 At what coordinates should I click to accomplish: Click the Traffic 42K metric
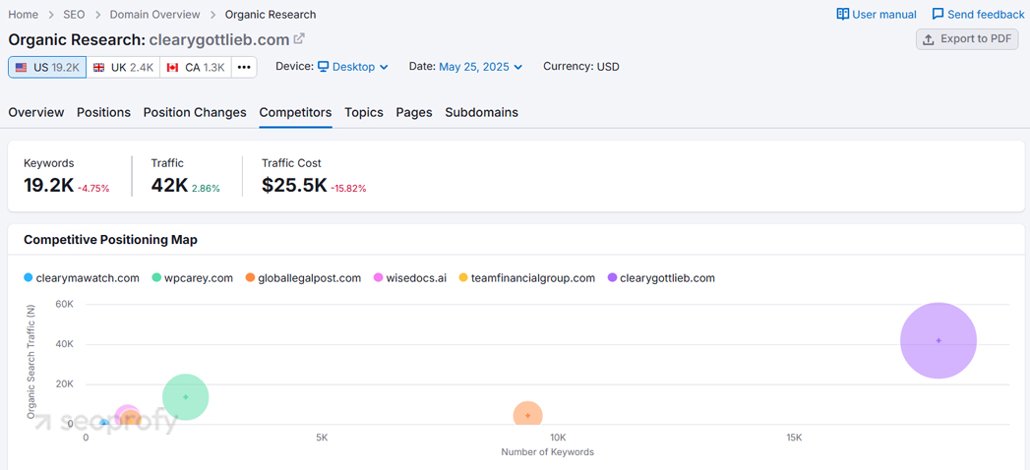point(169,185)
